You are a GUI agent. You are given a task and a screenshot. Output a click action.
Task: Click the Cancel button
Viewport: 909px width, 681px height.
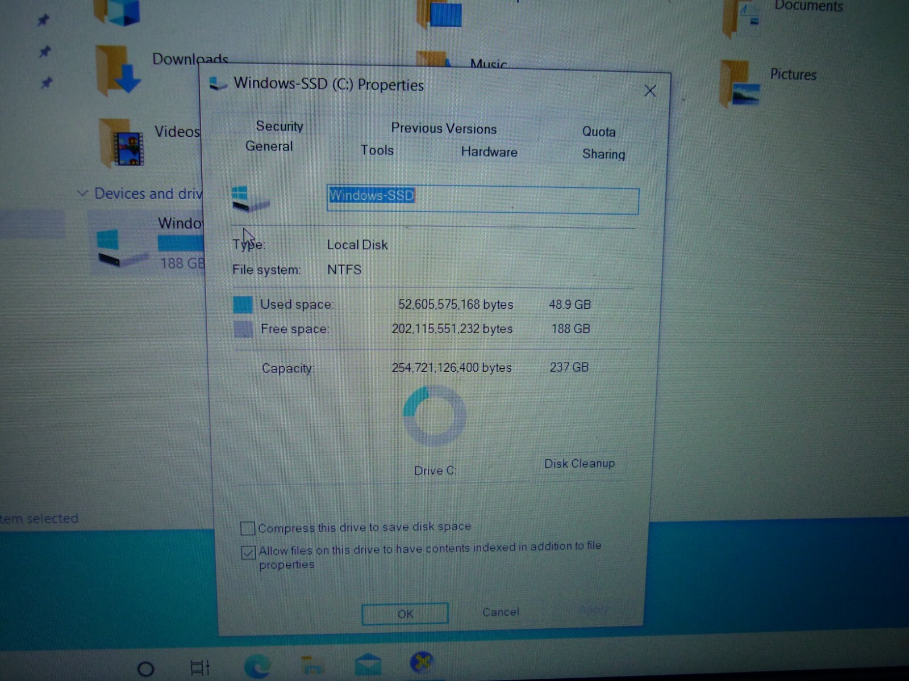click(501, 612)
